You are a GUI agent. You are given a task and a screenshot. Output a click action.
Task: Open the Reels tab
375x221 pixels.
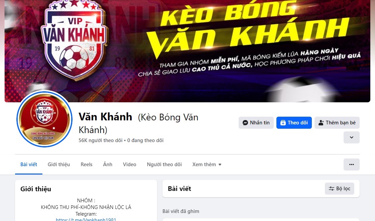86,164
